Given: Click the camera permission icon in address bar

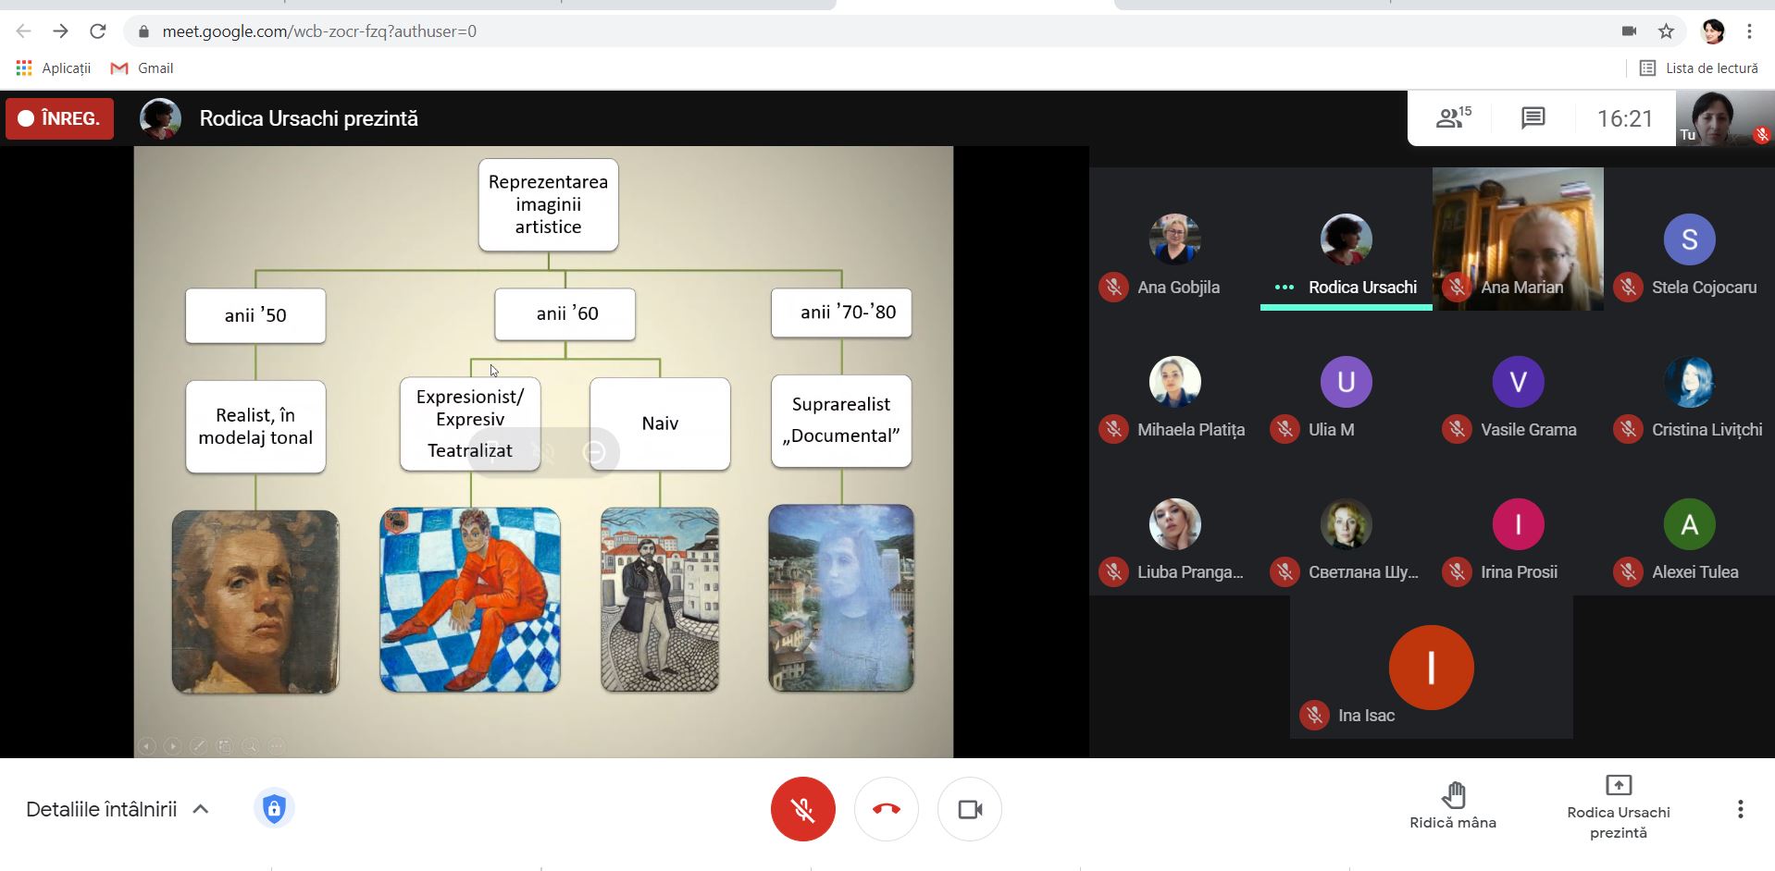Looking at the screenshot, I should click(x=1629, y=31).
